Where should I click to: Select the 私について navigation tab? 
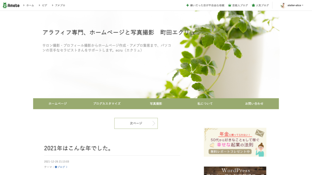(205, 104)
